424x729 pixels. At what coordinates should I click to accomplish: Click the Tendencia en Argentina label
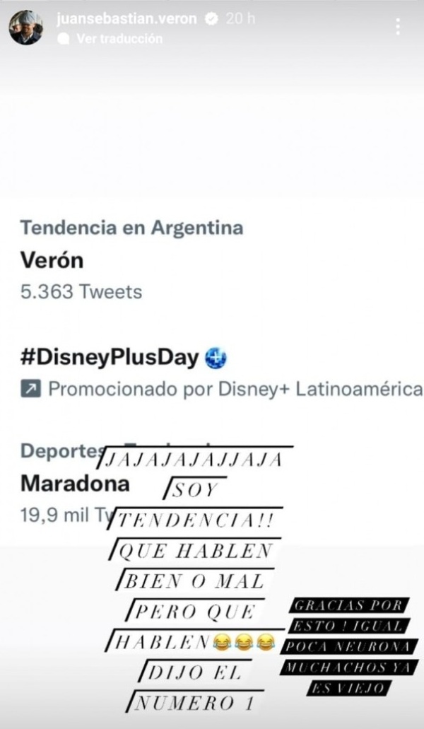(x=131, y=228)
